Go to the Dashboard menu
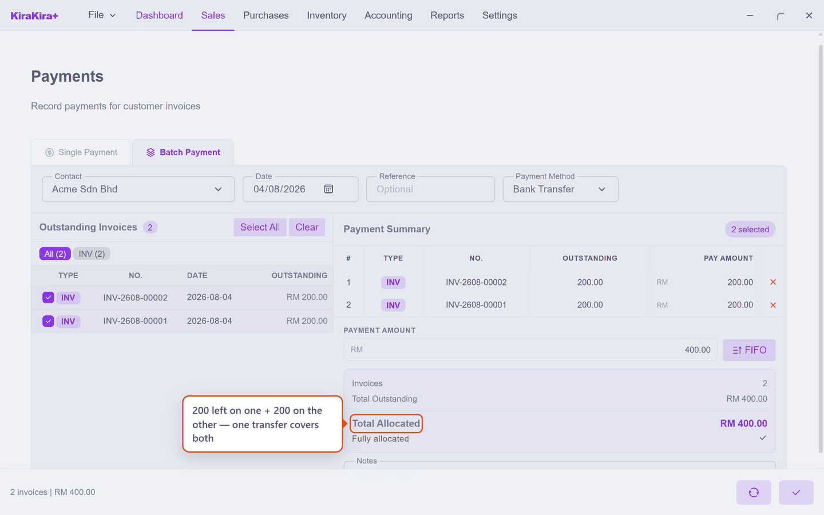 click(x=159, y=15)
